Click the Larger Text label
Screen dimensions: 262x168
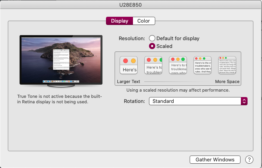pyautogui.click(x=128, y=82)
